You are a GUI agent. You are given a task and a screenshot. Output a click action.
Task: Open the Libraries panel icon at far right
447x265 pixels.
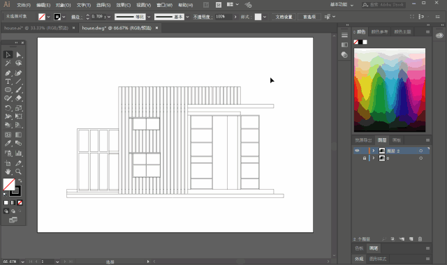point(439,36)
